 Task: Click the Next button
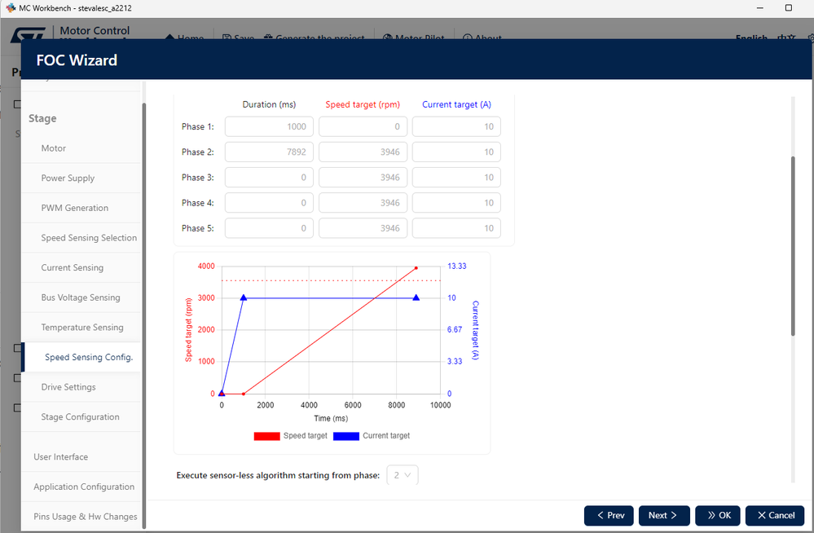664,515
